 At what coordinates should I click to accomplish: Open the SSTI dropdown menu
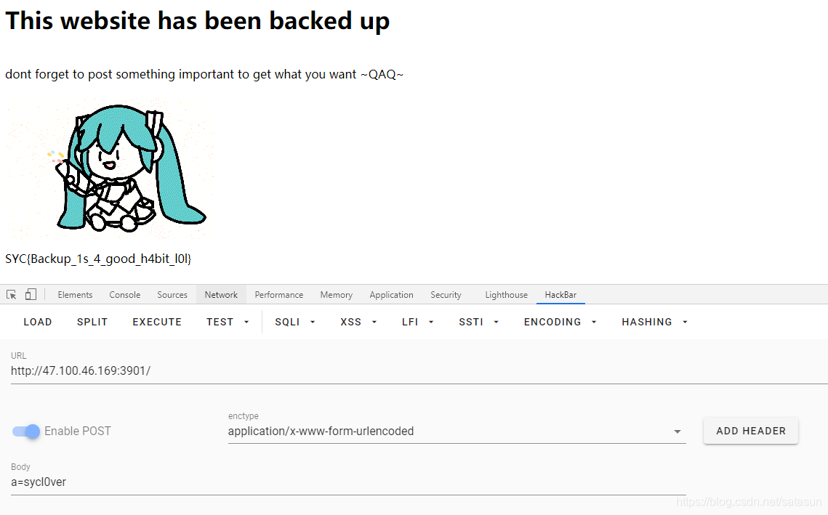coord(478,322)
